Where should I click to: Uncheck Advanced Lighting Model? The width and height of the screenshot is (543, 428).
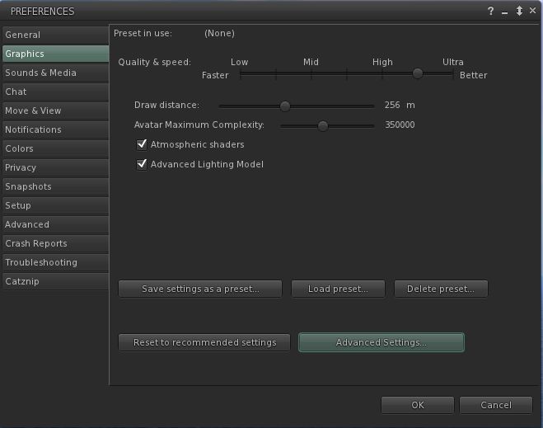coord(142,164)
